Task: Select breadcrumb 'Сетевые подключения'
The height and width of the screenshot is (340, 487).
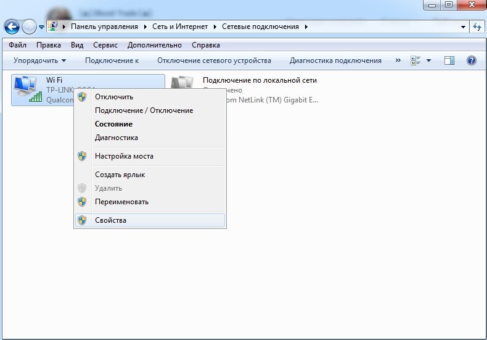Action: 260,27
